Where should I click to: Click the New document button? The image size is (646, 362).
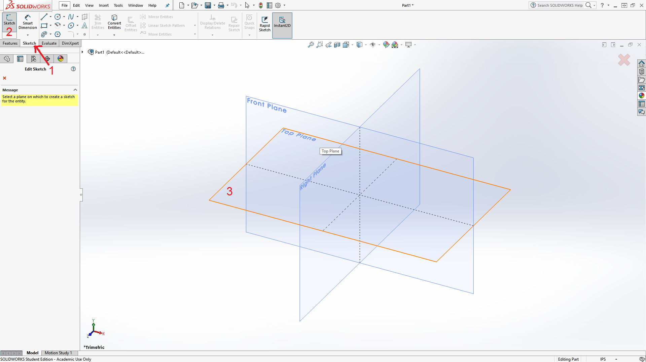[x=182, y=5]
